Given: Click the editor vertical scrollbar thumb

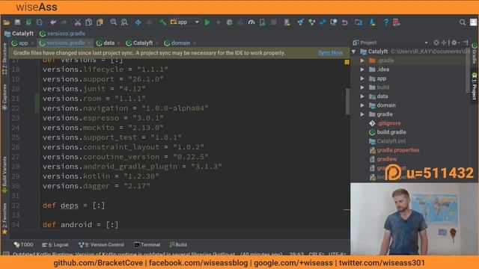Looking at the screenshot, I should [347, 102].
